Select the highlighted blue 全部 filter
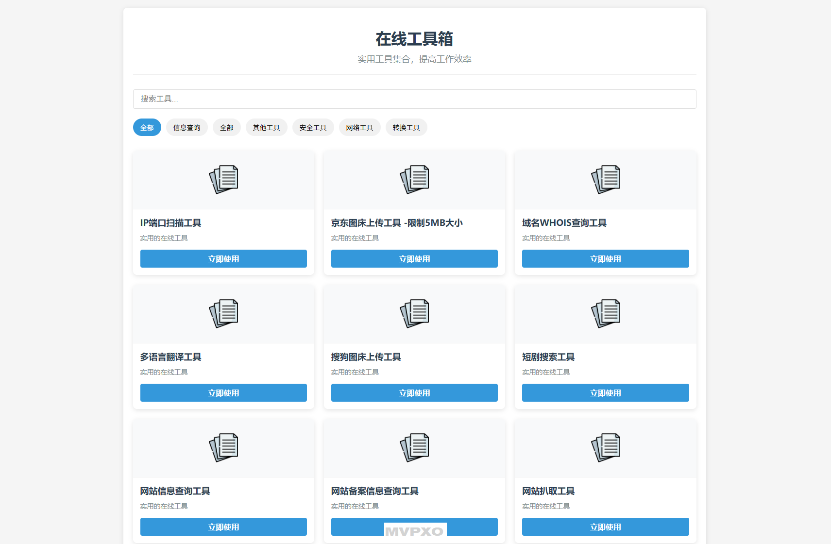Viewport: 831px width, 544px height. pyautogui.click(x=147, y=127)
